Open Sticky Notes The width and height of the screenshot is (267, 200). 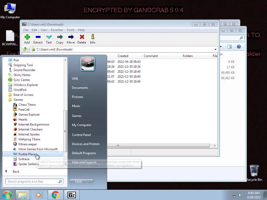point(33,75)
